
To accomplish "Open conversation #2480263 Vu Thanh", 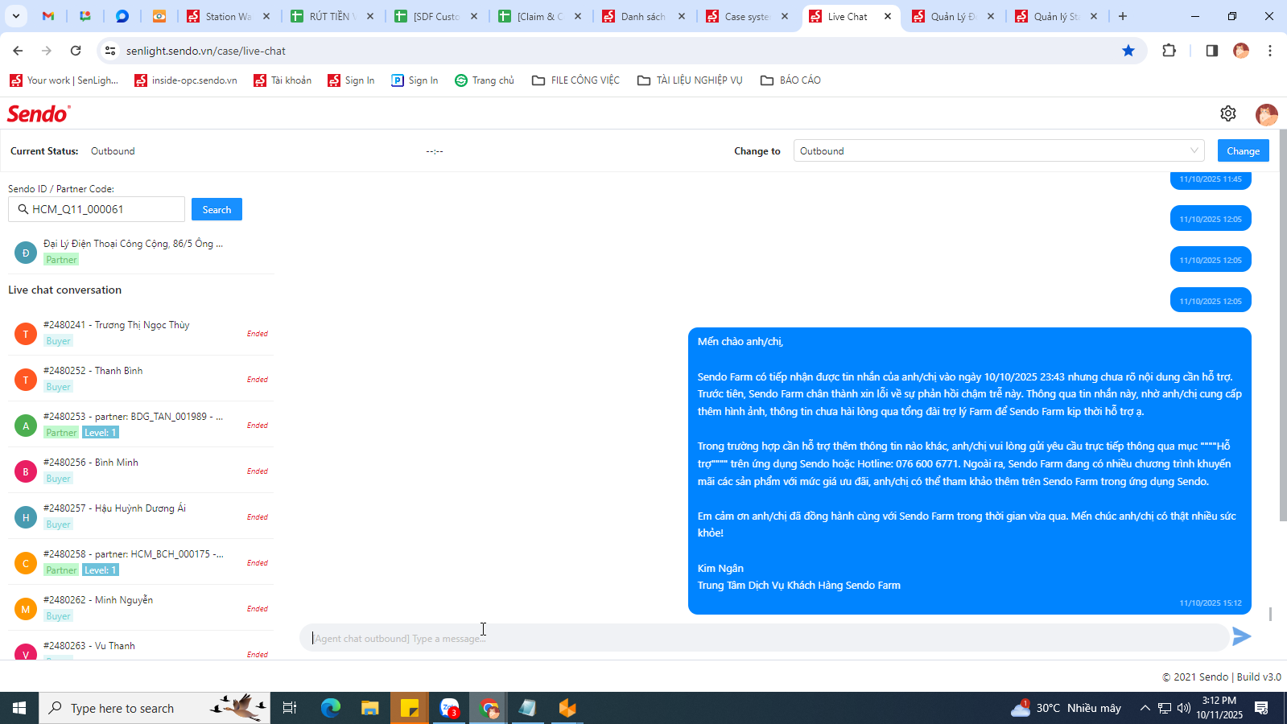I will (141, 646).
